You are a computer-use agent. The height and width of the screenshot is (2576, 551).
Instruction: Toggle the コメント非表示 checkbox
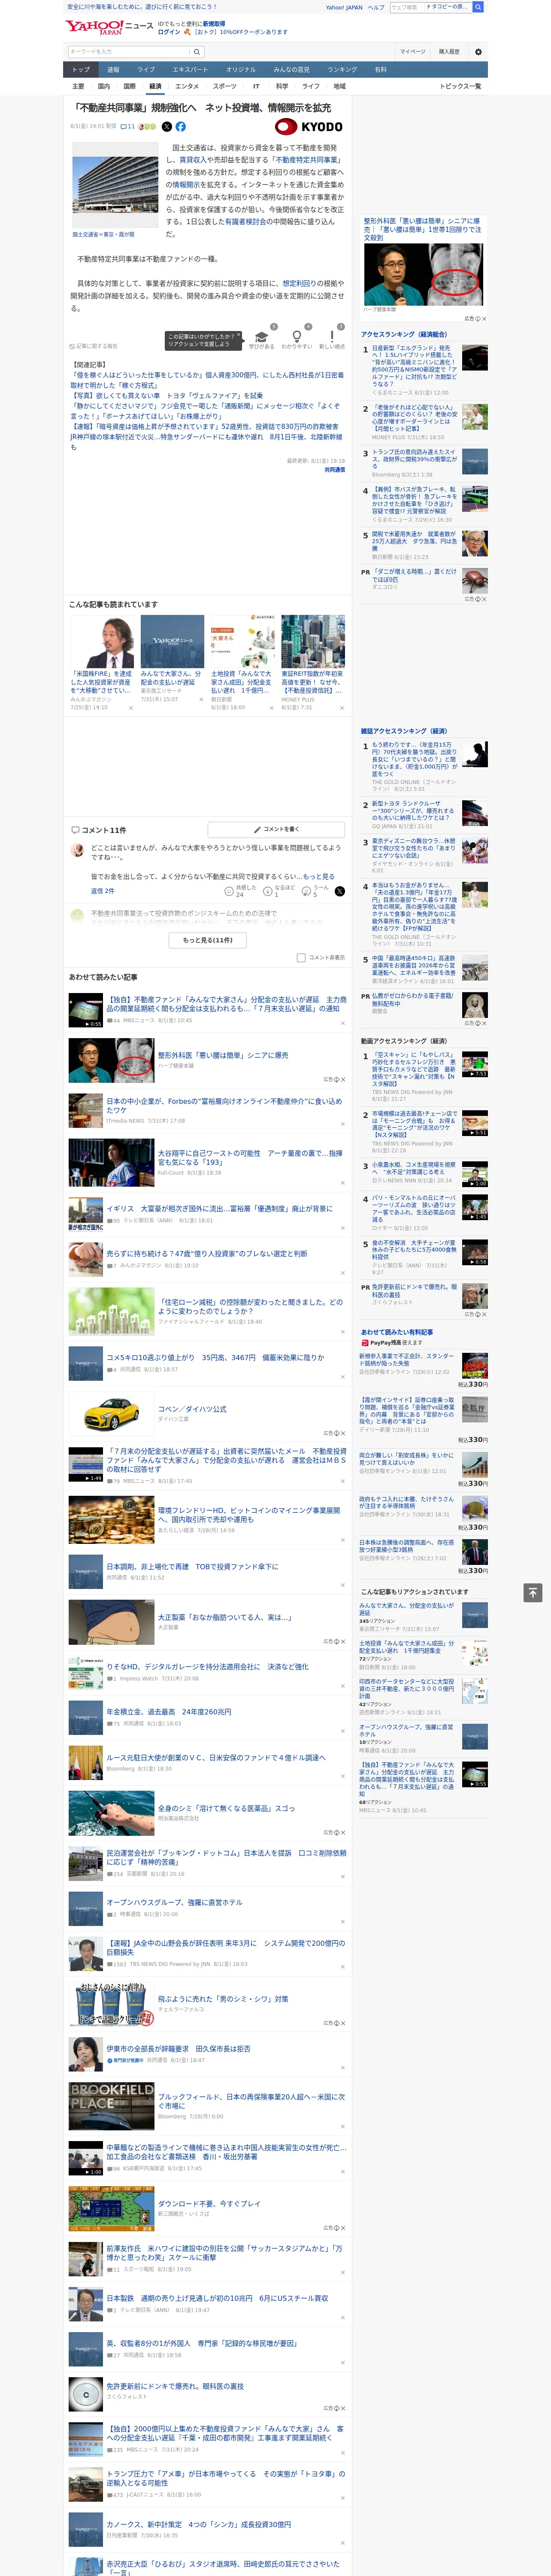coord(301,957)
